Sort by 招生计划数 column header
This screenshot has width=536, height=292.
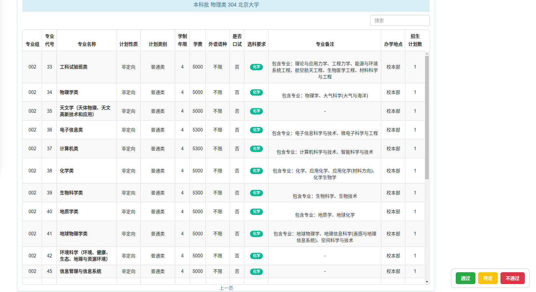415,40
